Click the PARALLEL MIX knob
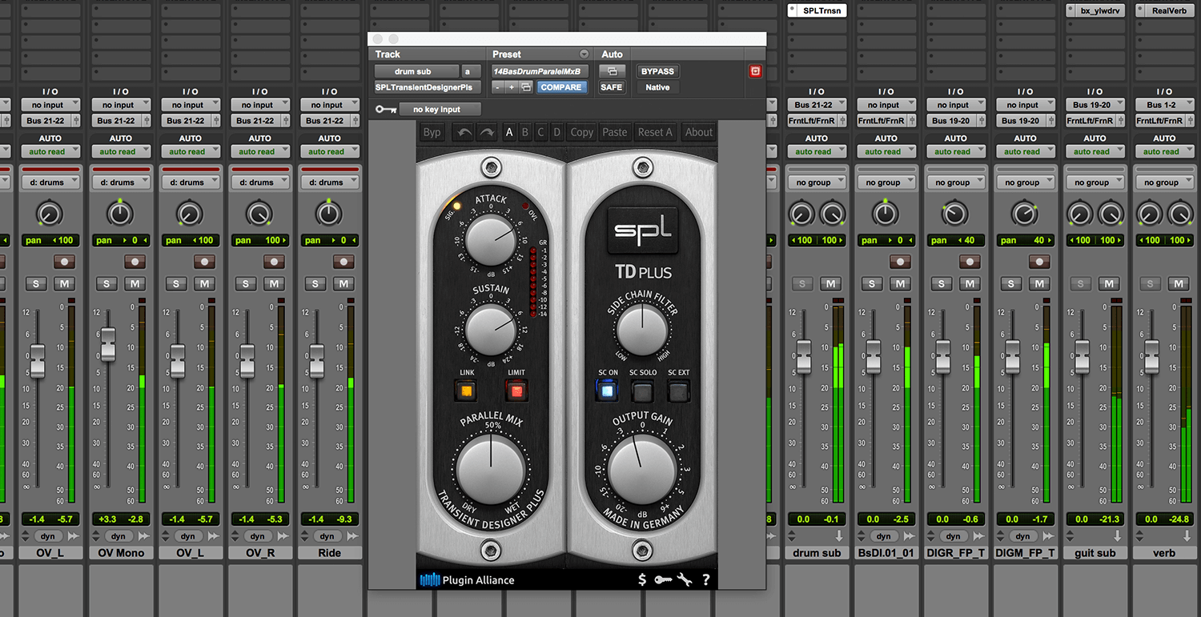 491,470
